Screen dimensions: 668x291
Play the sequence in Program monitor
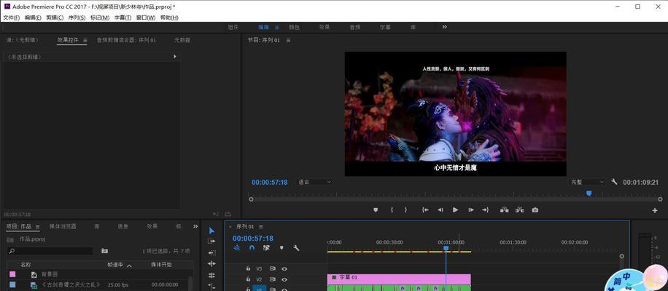[x=455, y=210]
